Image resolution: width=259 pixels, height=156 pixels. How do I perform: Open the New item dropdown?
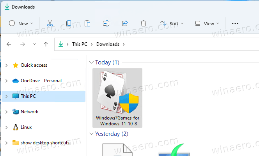[x=21, y=24]
